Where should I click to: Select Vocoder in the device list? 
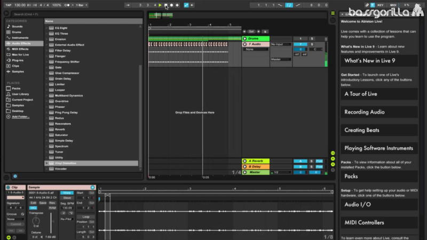tap(61, 169)
